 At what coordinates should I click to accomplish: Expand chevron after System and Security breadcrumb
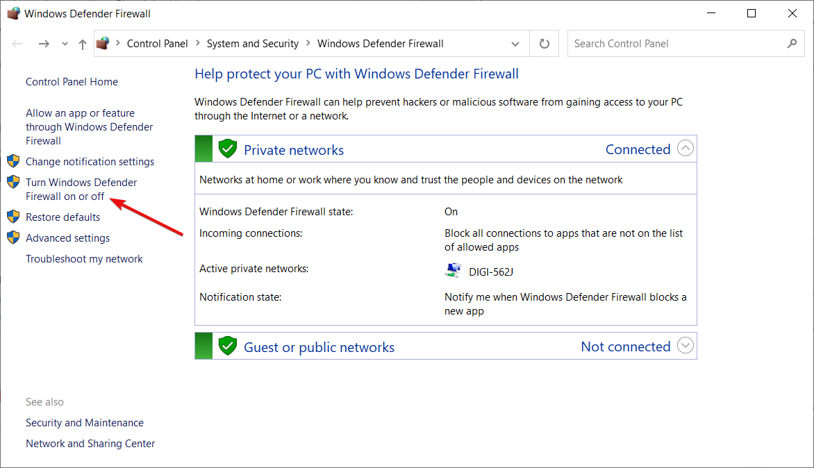(x=308, y=43)
